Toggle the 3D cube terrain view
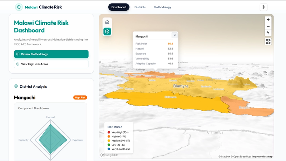Image resolution: width=286 pixels, height=161 pixels. click(x=107, y=31)
